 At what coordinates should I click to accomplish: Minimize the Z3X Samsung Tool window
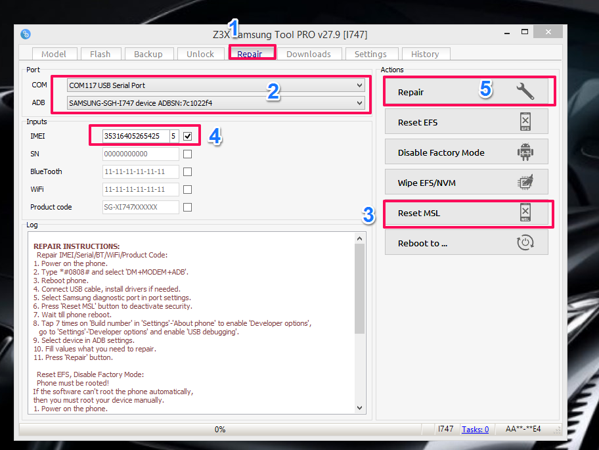(507, 33)
